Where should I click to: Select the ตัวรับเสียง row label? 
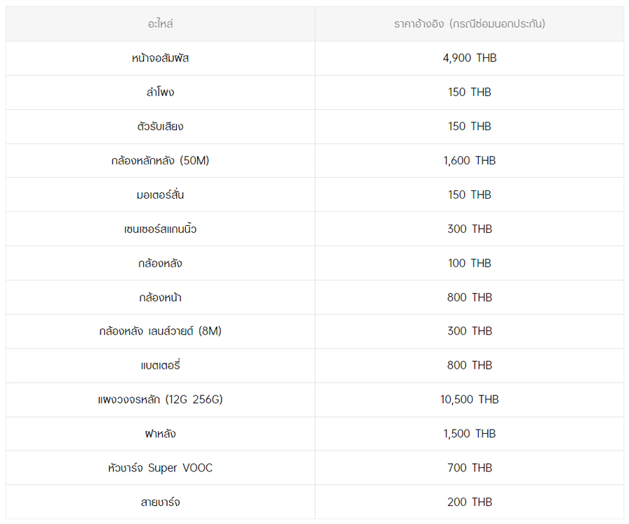click(160, 127)
